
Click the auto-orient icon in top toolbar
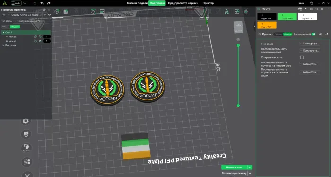93,11
